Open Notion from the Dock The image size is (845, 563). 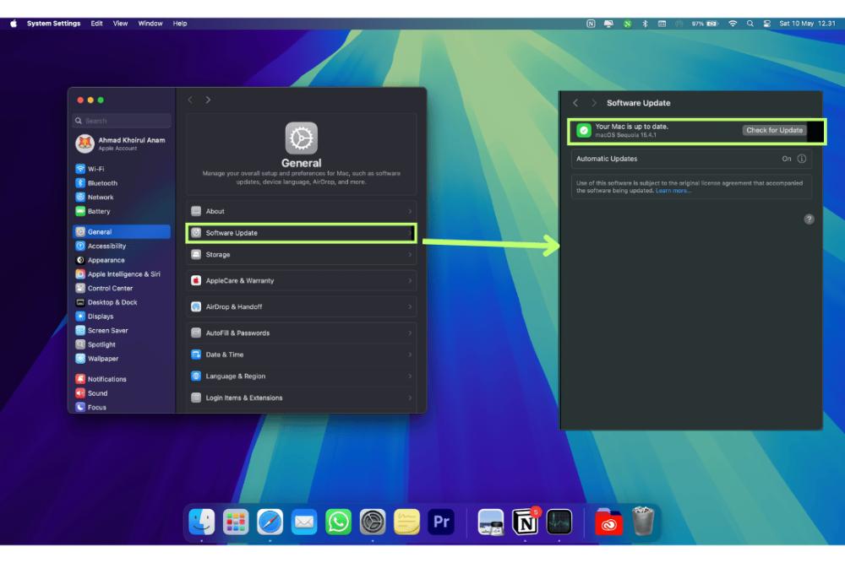tap(525, 522)
